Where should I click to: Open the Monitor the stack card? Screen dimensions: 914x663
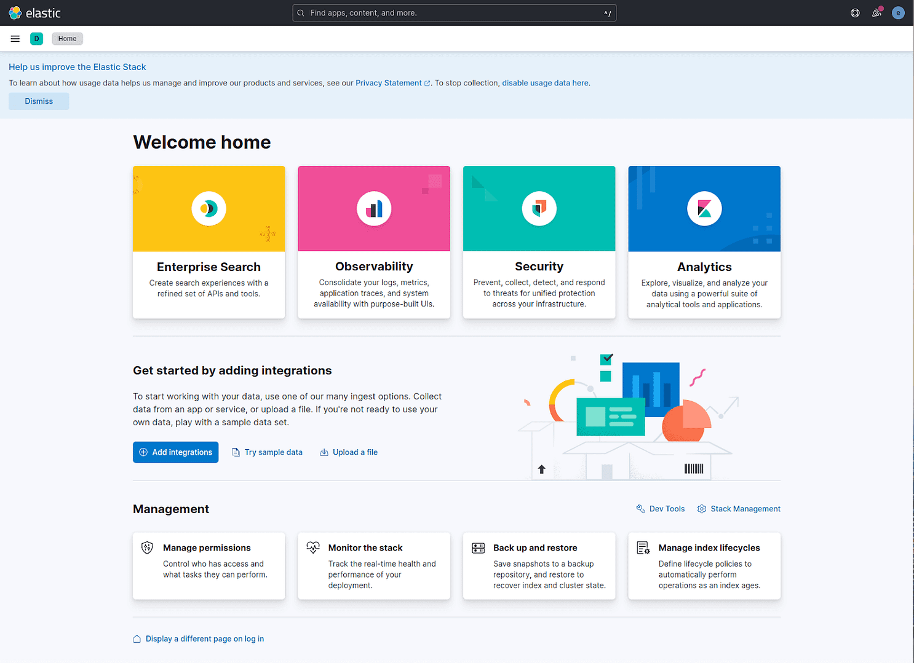click(373, 565)
